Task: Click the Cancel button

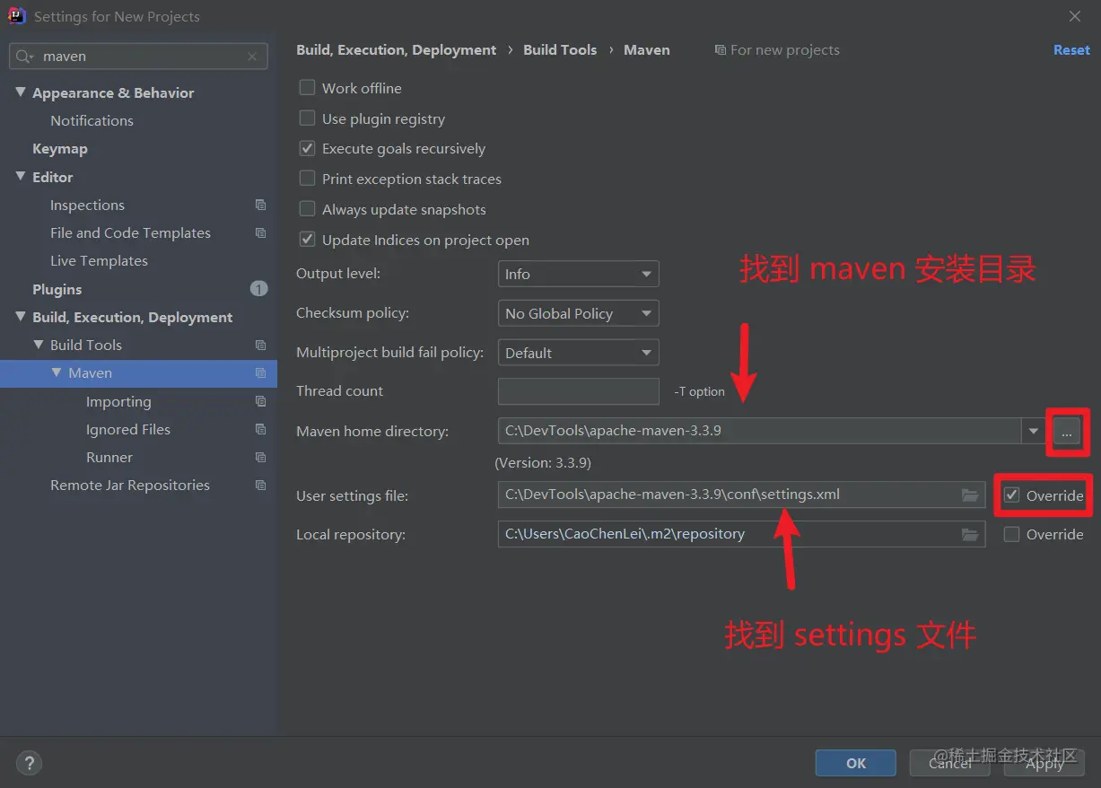Action: (x=950, y=763)
